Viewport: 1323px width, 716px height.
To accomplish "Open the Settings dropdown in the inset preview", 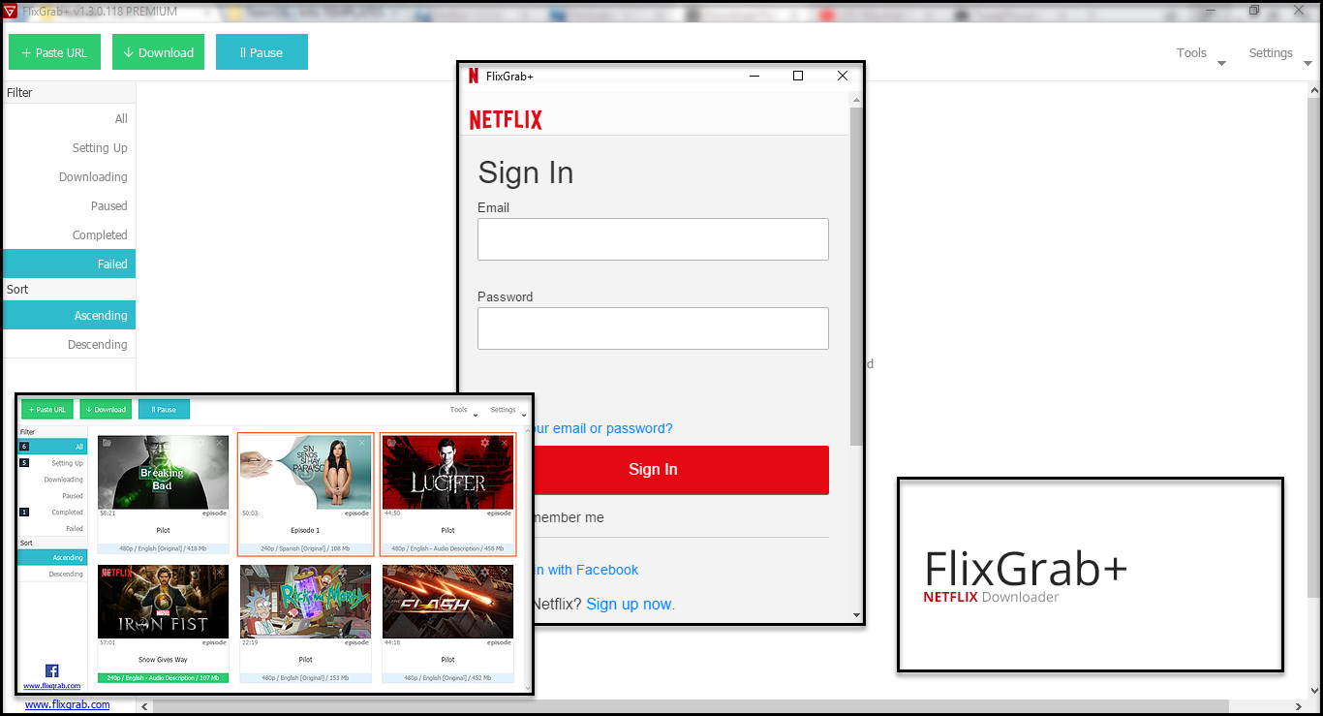I will tap(508, 410).
